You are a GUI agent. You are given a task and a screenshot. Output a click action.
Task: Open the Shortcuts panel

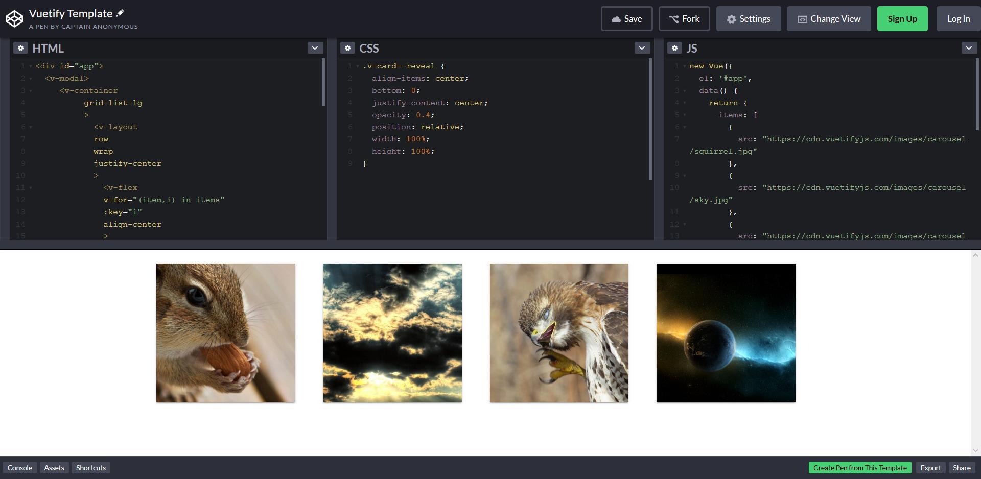coord(90,467)
